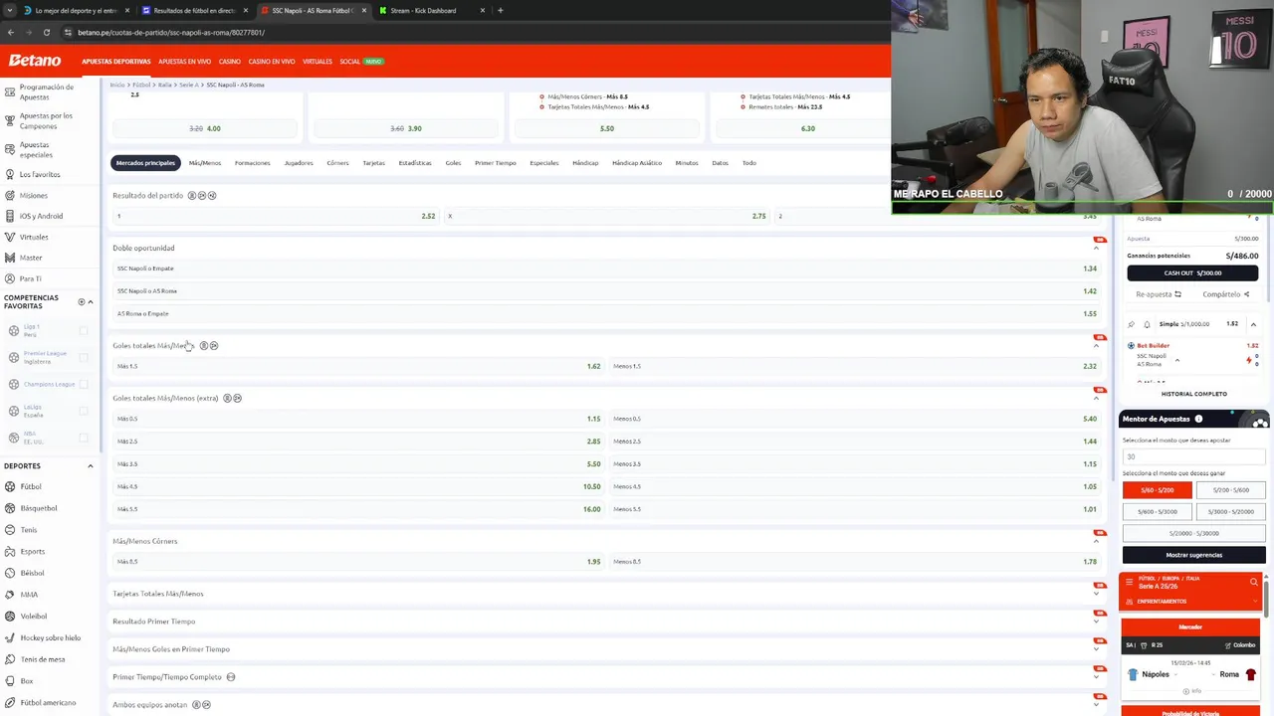This screenshot has width=1274, height=716.
Task: Select the S/200 - S/600 win range
Action: click(x=1231, y=490)
